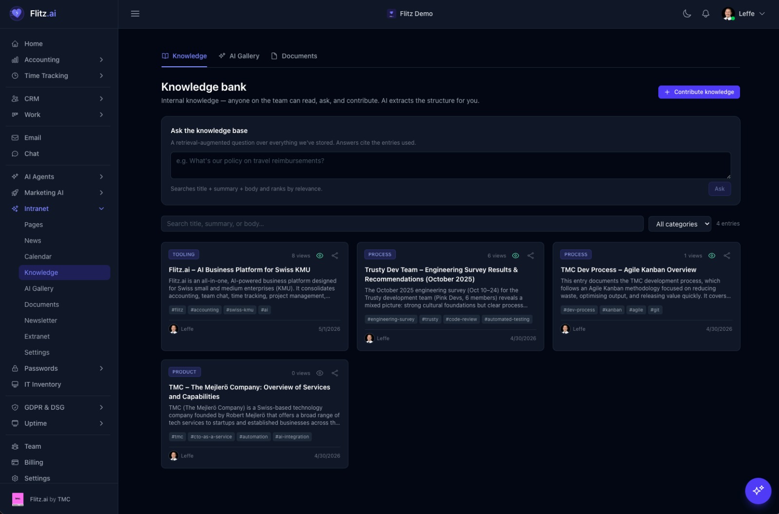The height and width of the screenshot is (514, 779).
Task: Share the TMC Dev Process entry
Action: coord(727,256)
